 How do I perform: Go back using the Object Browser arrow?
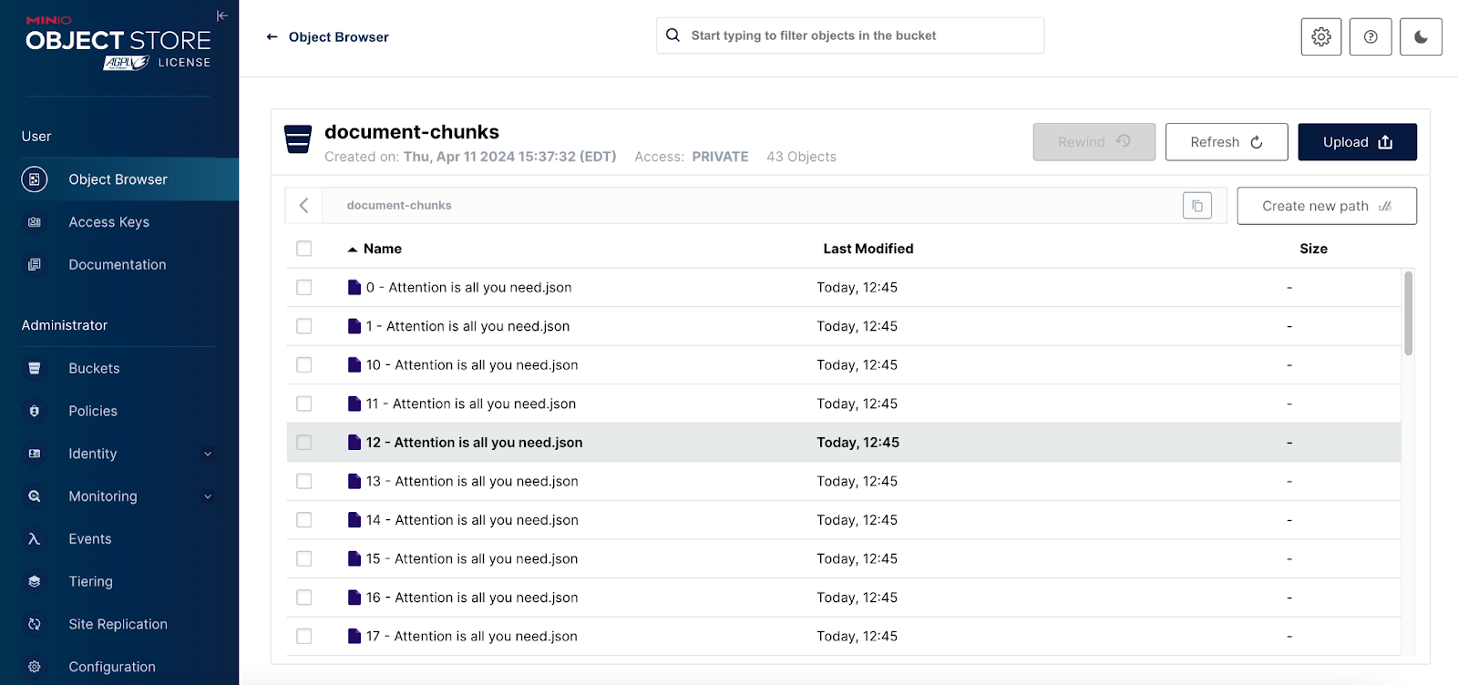272,37
